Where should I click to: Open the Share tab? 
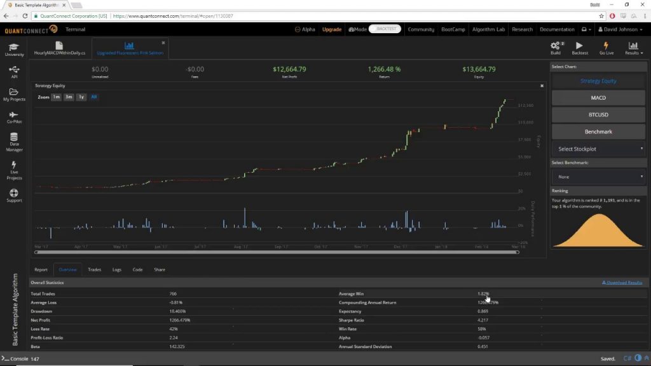pyautogui.click(x=160, y=269)
